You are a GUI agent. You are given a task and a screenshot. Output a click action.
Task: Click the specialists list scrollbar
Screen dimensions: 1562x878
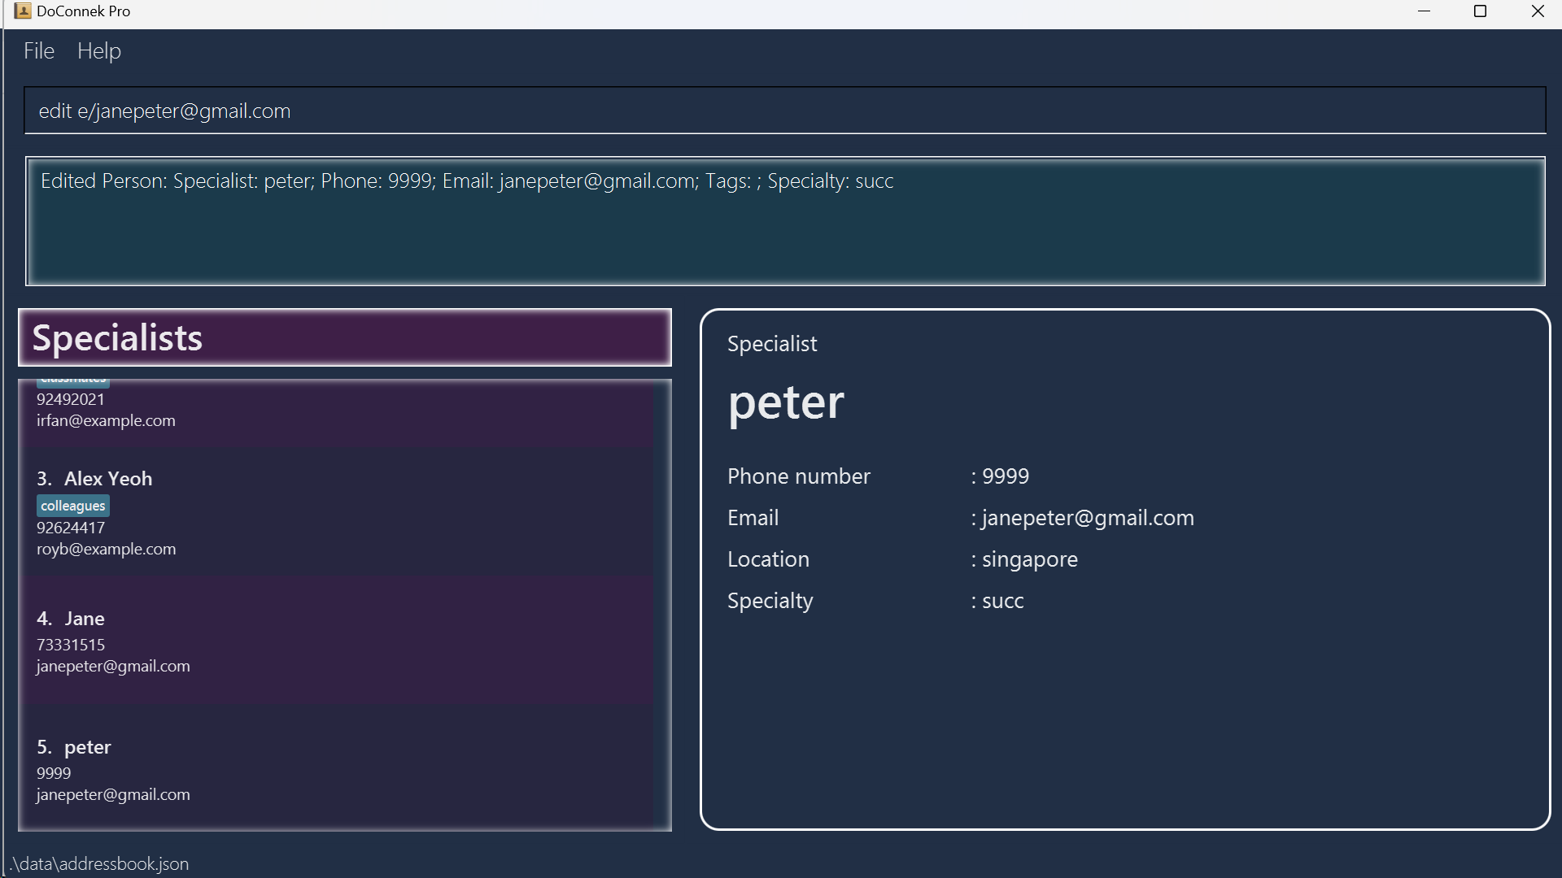[662, 605]
